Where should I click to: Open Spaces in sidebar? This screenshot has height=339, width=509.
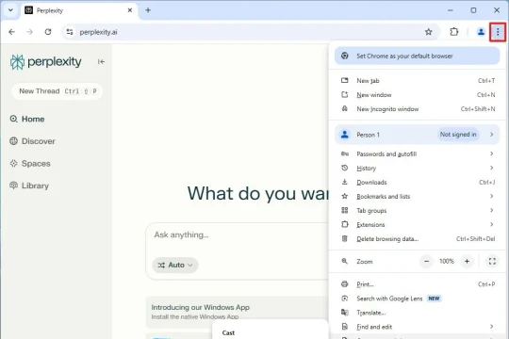[30, 164]
